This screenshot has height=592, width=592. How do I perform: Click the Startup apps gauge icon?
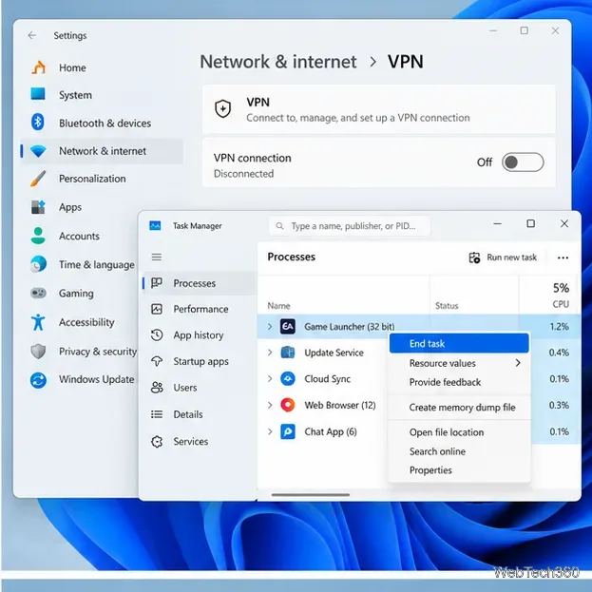click(x=157, y=361)
